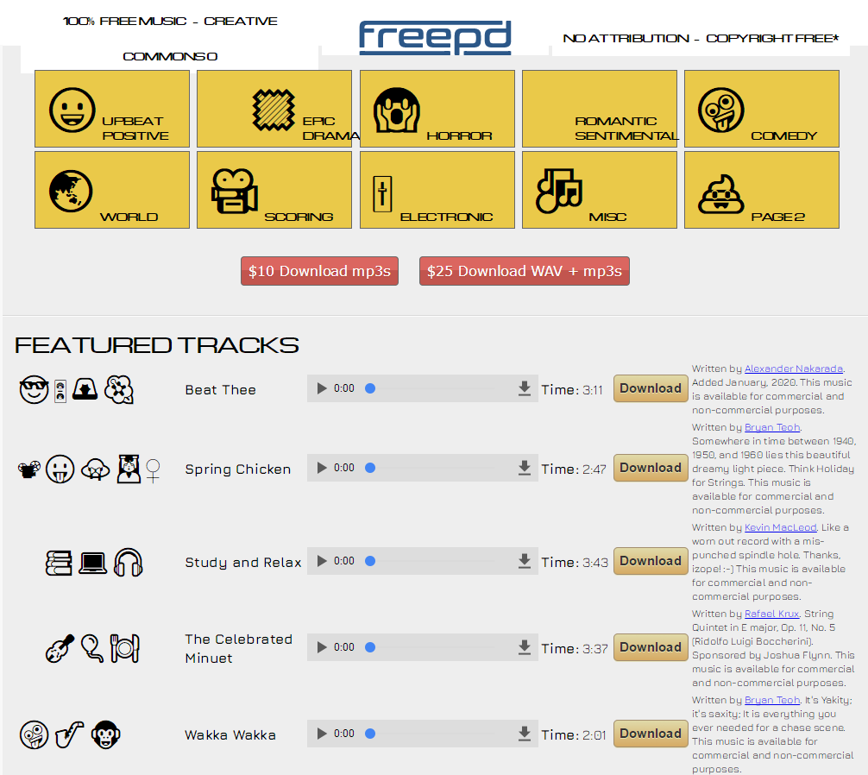Click the violin icon beside Celebrated Minuet
This screenshot has width=868, height=775.
pos(60,648)
